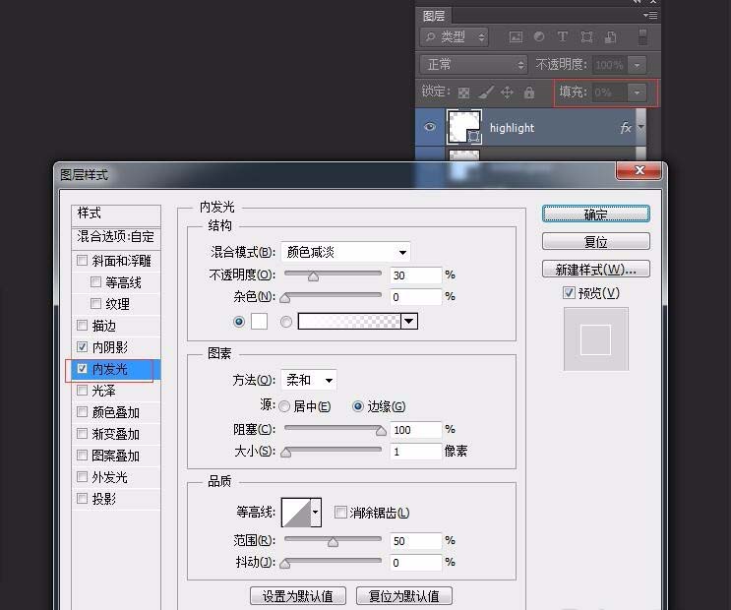731x610 pixels.
Task: Click the lock transparent pixels icon
Action: (463, 92)
